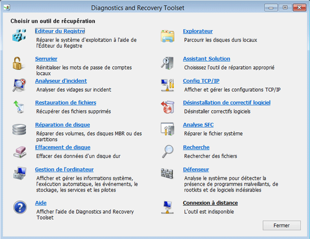Click description 'Analyse le système pour détecter la présence'

pyautogui.click(x=231, y=184)
